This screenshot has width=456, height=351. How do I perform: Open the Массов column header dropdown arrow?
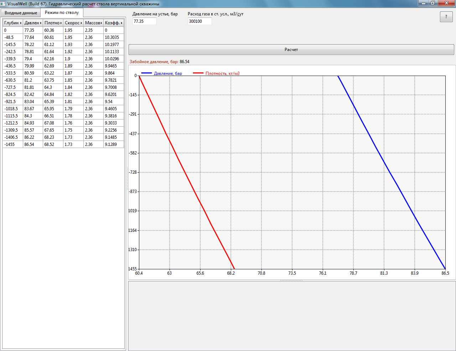(102, 23)
